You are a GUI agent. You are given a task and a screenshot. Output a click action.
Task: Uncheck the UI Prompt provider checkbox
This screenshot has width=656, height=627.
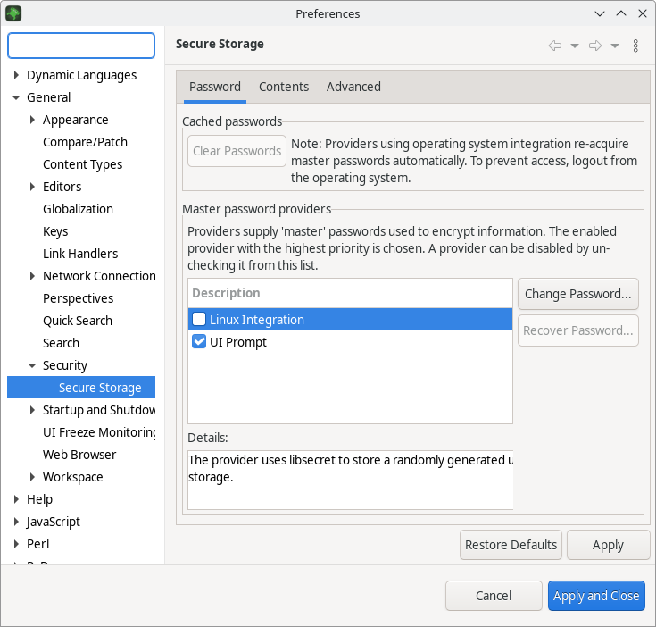pos(199,341)
